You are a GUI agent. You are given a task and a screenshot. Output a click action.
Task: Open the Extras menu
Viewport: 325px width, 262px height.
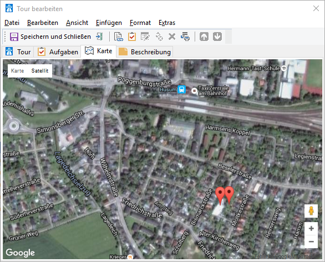tap(167, 23)
